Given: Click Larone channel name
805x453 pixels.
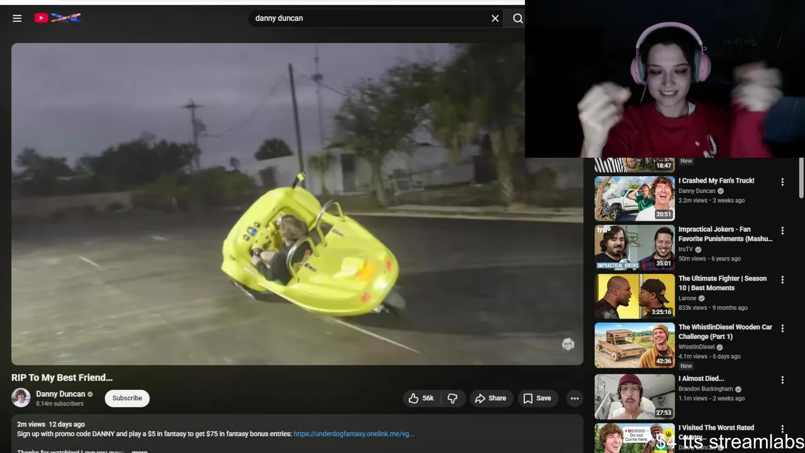Looking at the screenshot, I should tap(687, 298).
